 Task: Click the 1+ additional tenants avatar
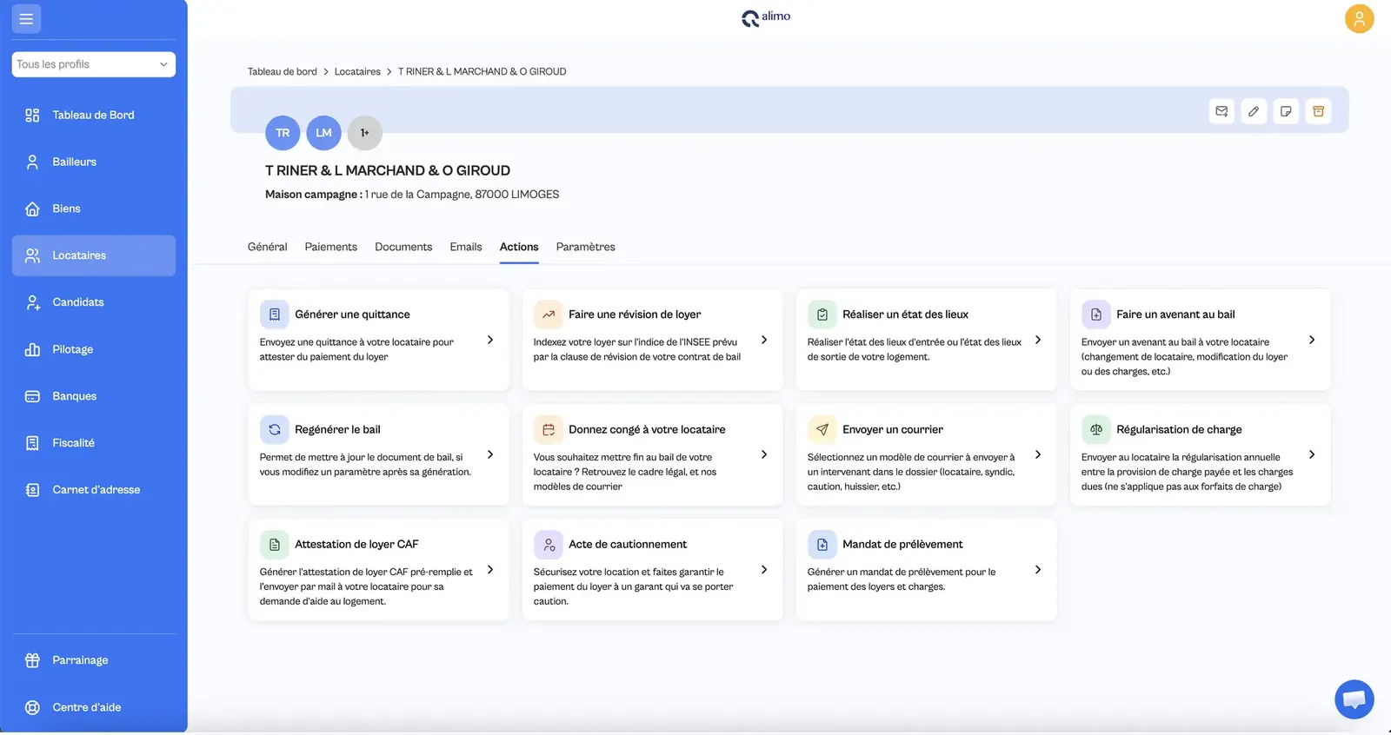(x=364, y=133)
